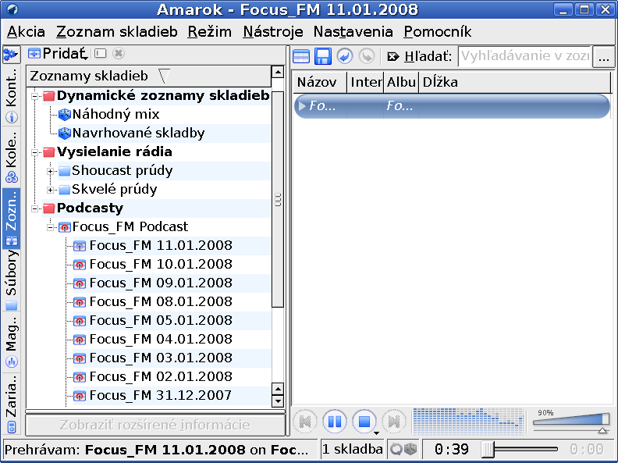
Task: Sort by the Názov column header
Action: pos(320,82)
